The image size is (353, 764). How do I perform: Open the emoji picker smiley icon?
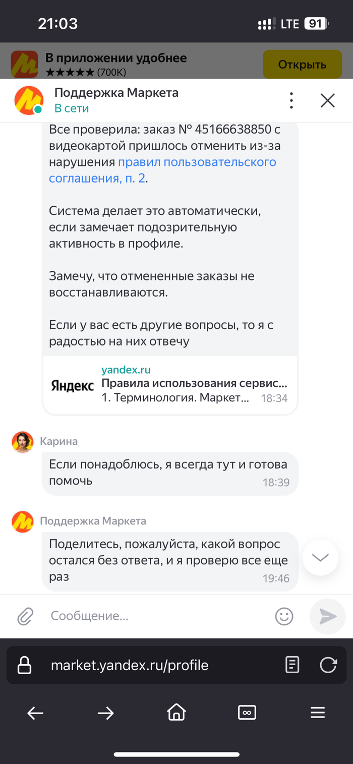(x=284, y=616)
